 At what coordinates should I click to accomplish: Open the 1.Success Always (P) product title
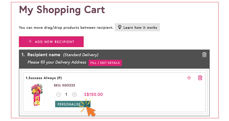(44, 78)
